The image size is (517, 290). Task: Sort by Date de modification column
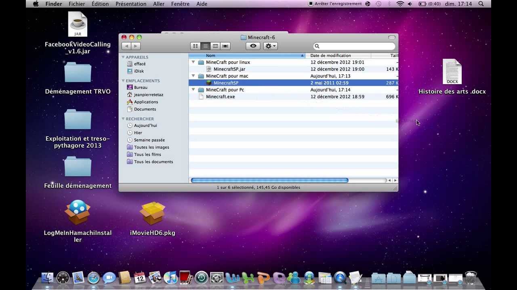338,56
